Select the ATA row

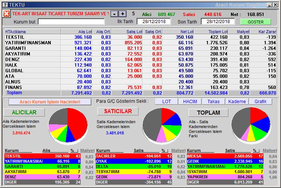pos(140,76)
